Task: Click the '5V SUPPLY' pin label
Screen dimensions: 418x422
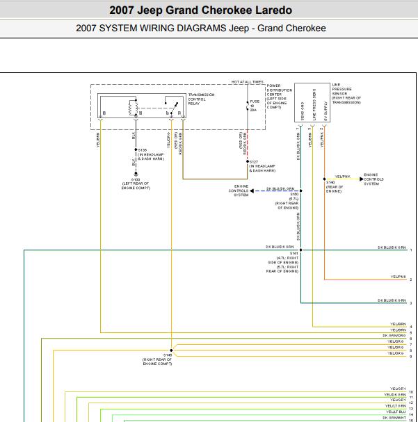Action: (325, 111)
